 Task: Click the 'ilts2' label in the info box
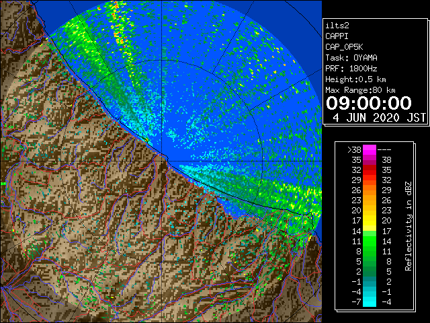[337, 26]
